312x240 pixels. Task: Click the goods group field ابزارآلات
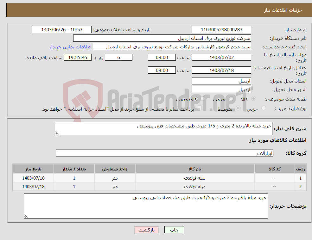tap(165, 153)
